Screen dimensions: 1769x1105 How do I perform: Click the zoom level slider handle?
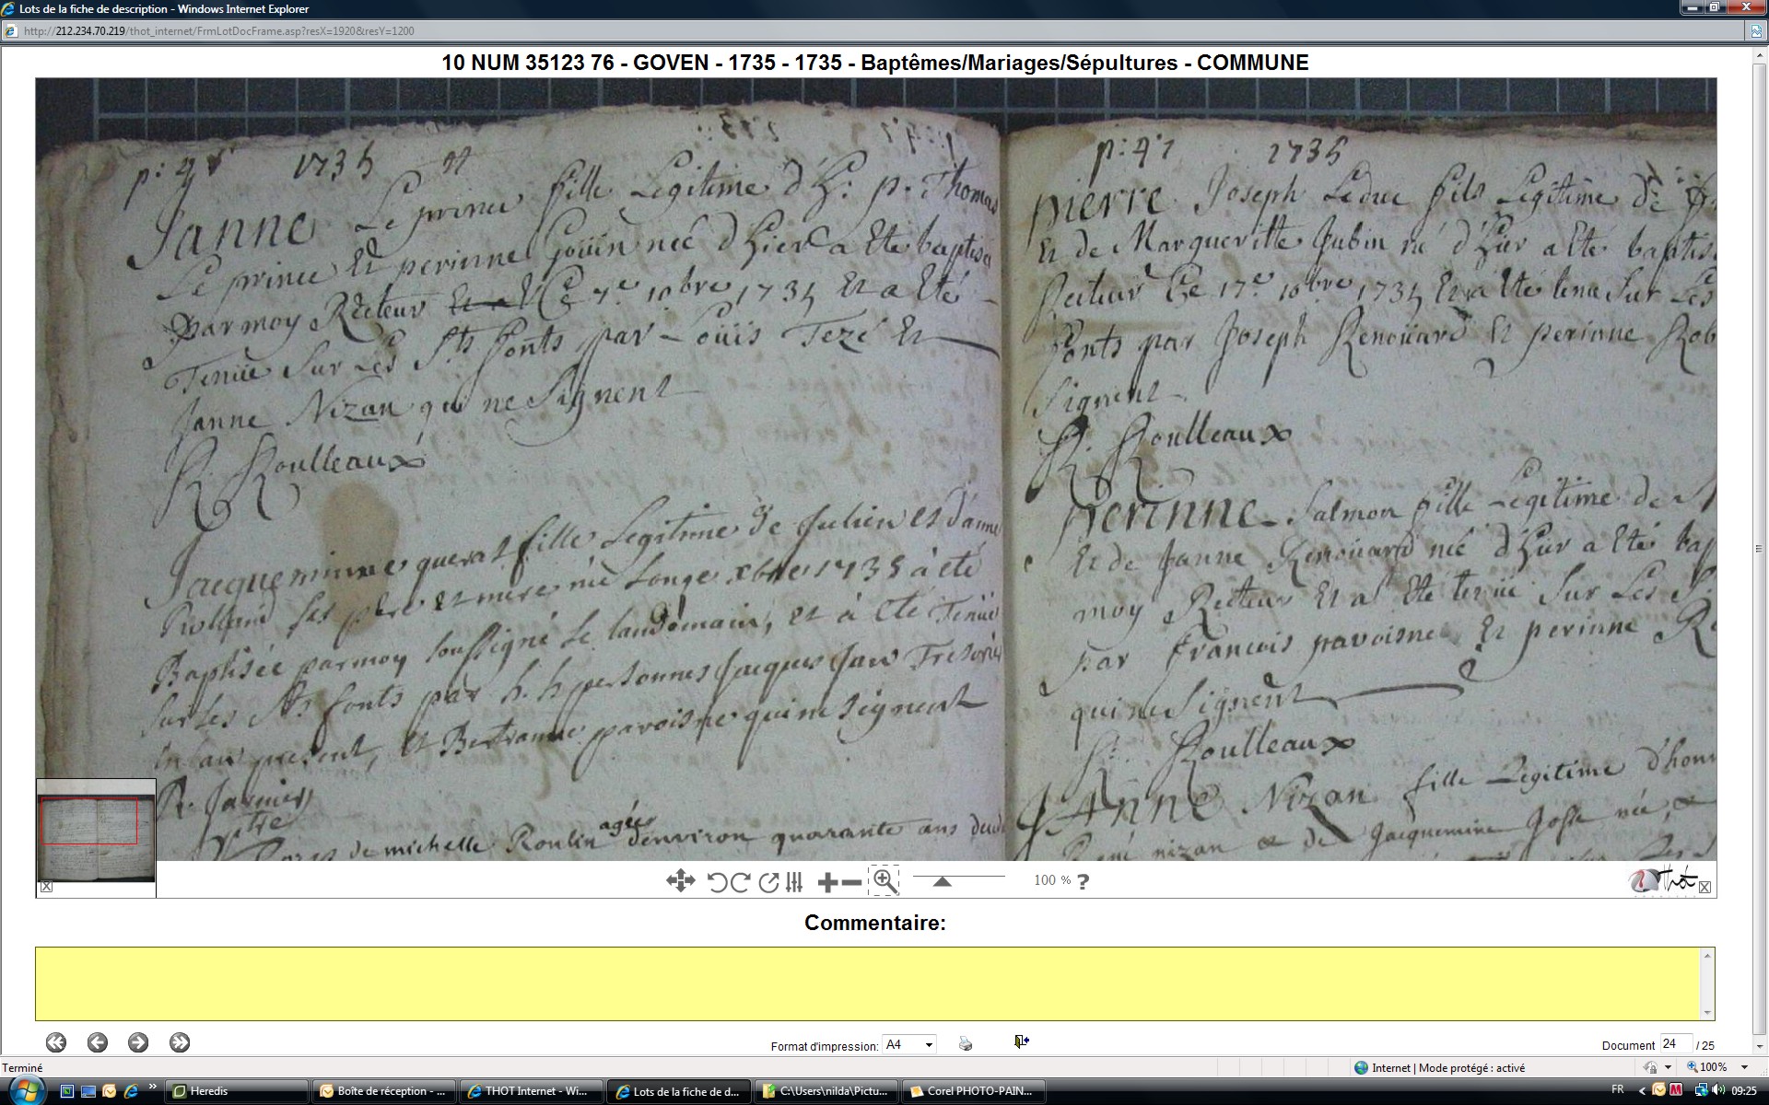pos(942,881)
